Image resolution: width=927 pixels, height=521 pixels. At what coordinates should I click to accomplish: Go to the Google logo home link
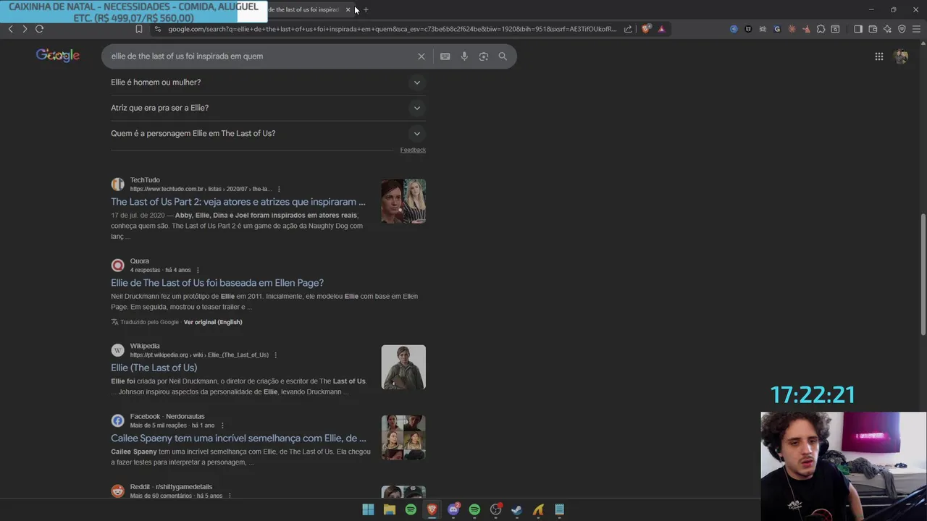(58, 56)
